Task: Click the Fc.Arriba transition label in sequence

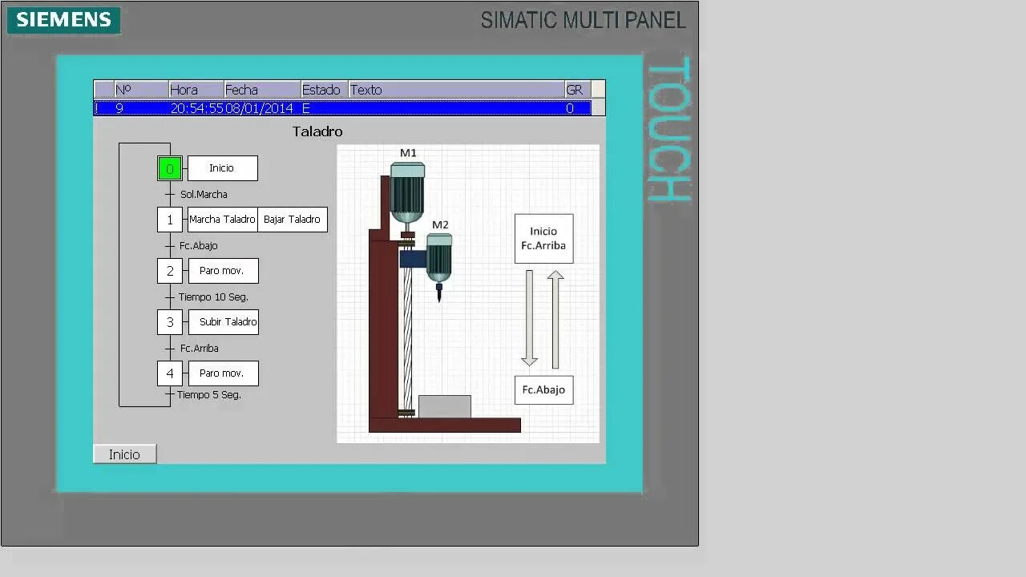Action: [199, 349]
